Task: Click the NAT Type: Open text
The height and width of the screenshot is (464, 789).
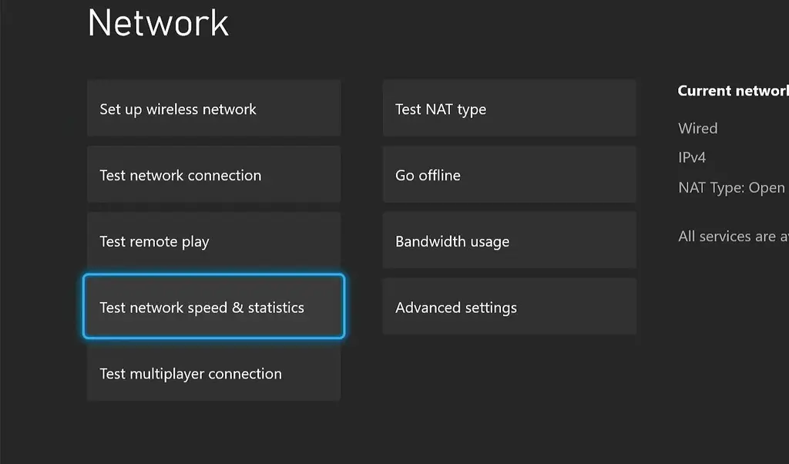Action: (732, 188)
